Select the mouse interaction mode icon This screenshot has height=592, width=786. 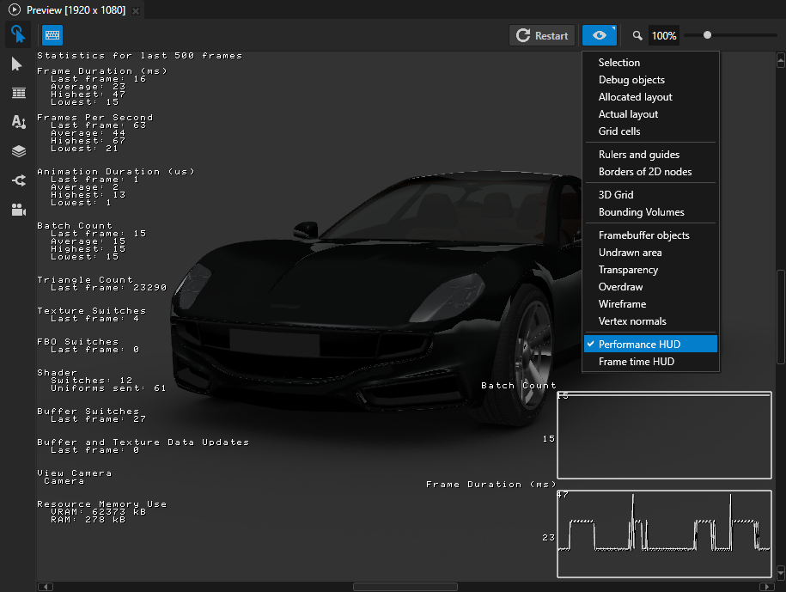[x=17, y=34]
